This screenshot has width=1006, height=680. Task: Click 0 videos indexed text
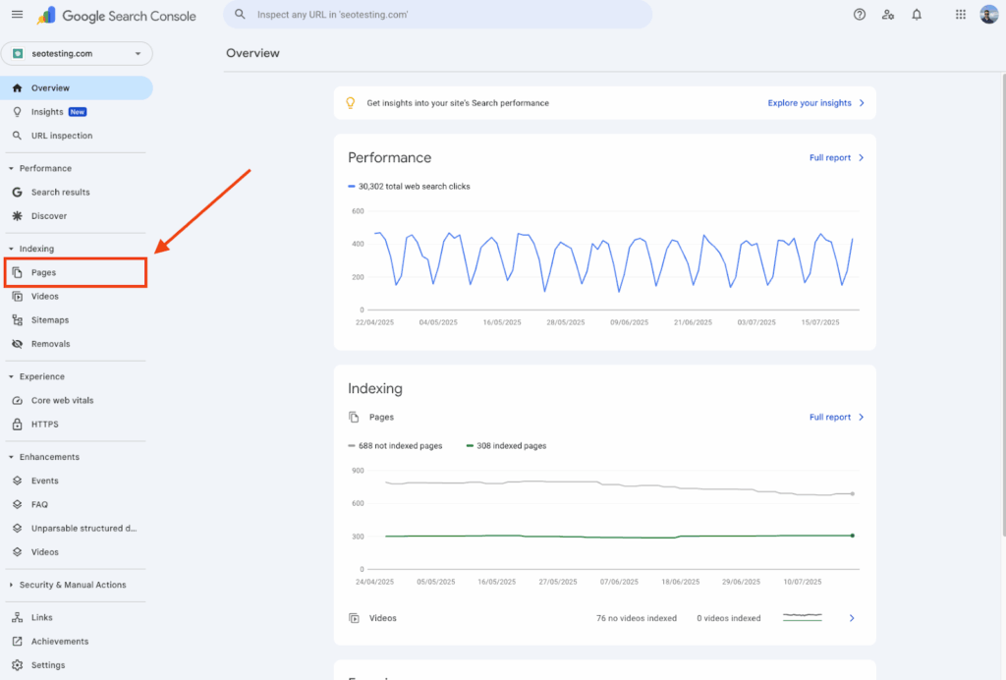coord(729,618)
